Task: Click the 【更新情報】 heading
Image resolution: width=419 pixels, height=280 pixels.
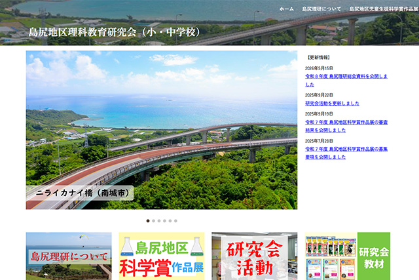Action: pos(318,57)
